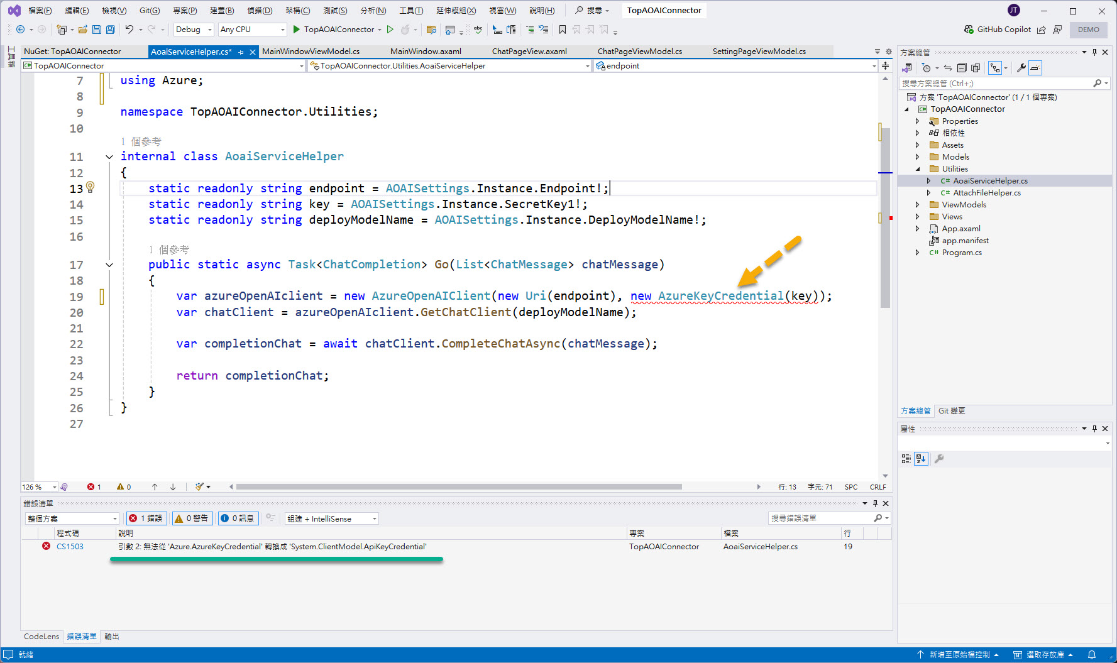Open the Debug configuration dropdown
This screenshot has width=1117, height=663.
tap(194, 30)
